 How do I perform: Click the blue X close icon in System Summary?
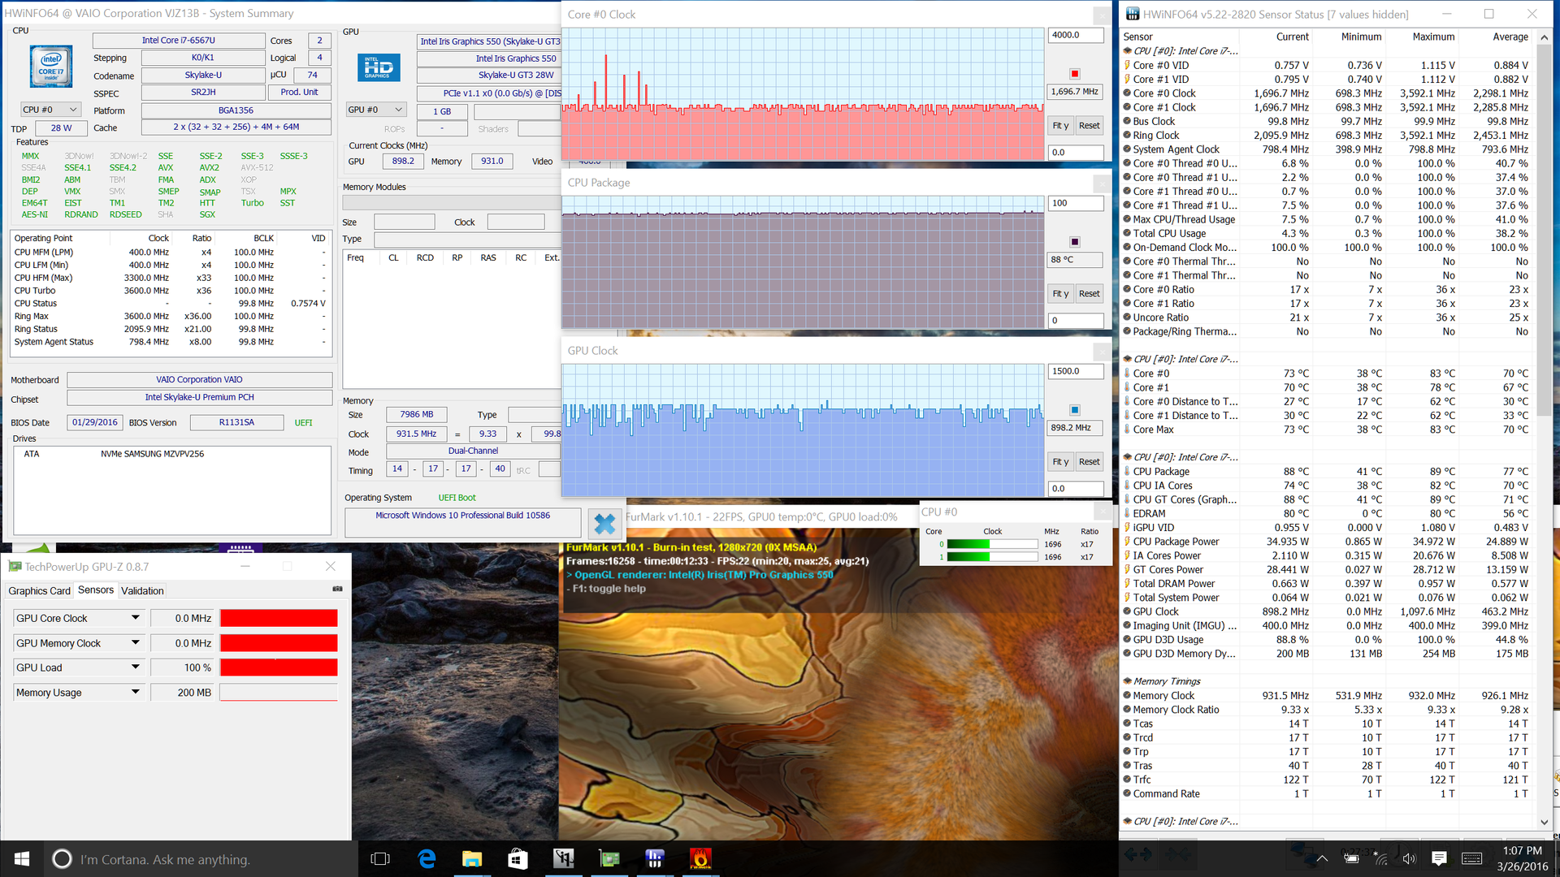click(604, 524)
